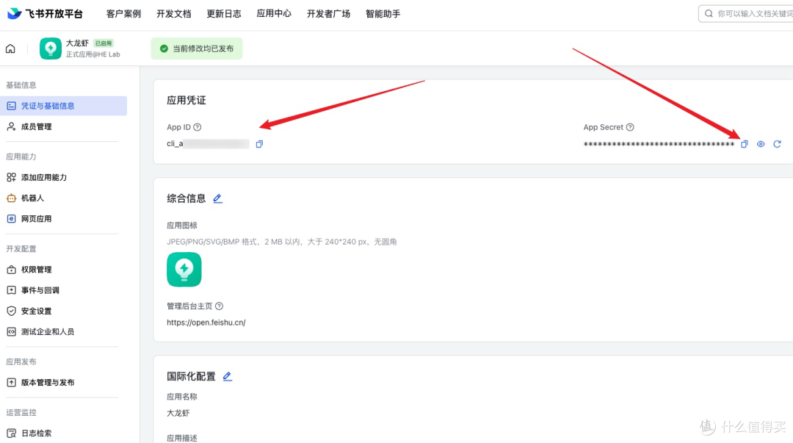793x443 pixels.
Task: Copy the App ID value
Action: [x=259, y=144]
